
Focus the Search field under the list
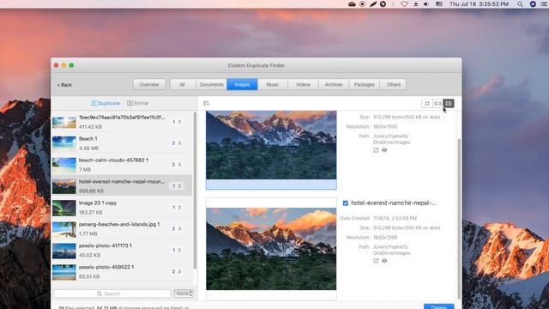point(112,294)
